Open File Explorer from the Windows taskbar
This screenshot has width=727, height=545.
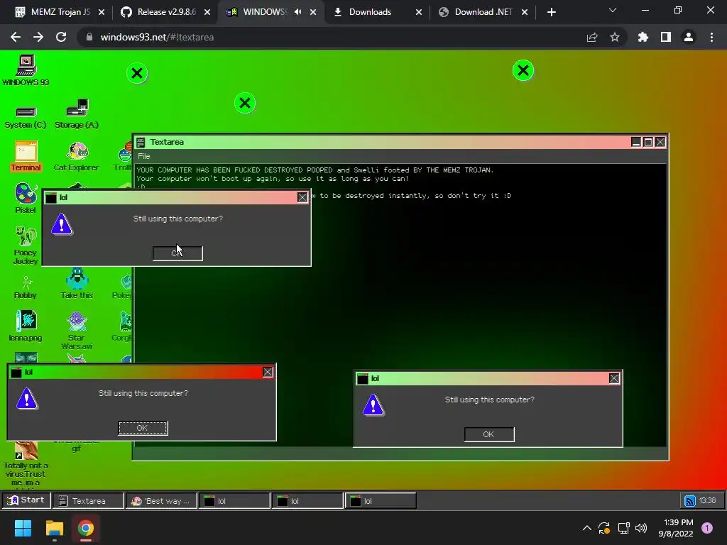pyautogui.click(x=54, y=528)
